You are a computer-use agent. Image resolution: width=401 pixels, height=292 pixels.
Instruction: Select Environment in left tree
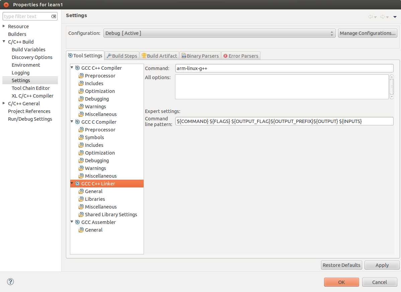click(26, 65)
